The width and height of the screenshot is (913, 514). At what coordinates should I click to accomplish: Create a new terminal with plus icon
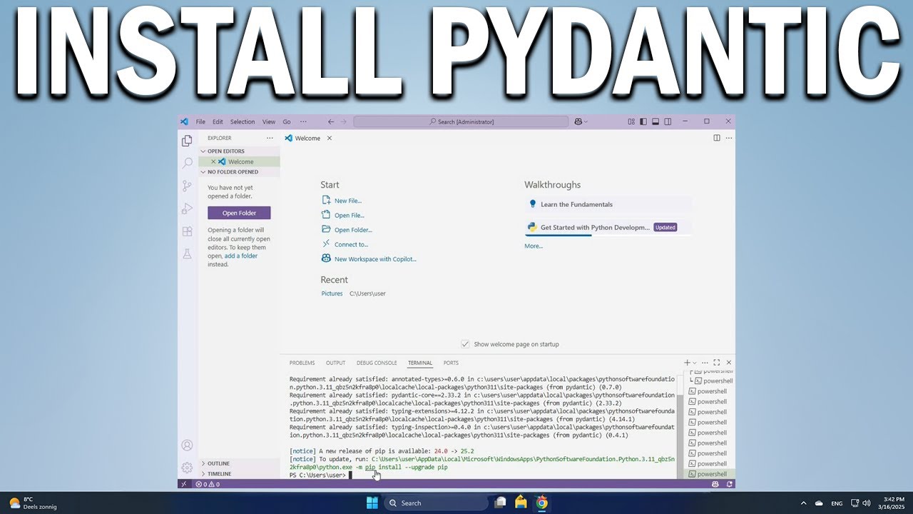click(688, 363)
